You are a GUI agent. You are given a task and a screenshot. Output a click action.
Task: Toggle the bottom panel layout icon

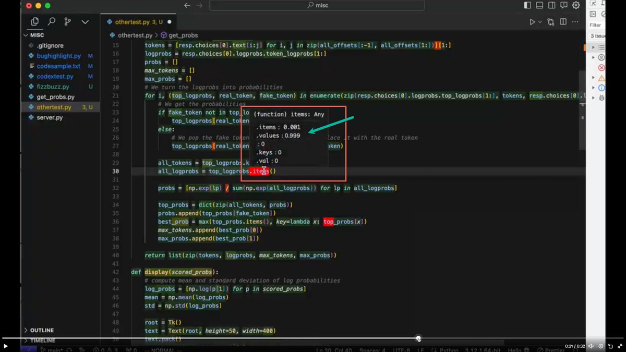[x=539, y=5]
